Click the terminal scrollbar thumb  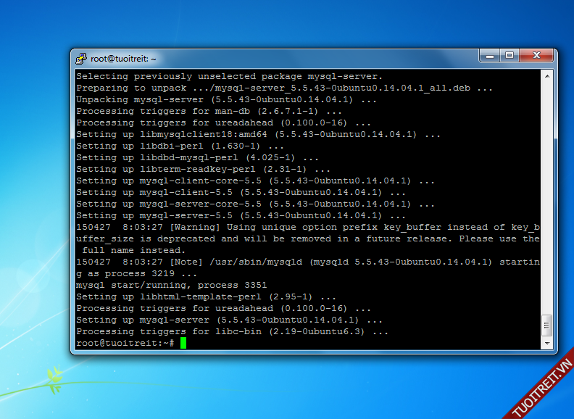click(x=547, y=325)
